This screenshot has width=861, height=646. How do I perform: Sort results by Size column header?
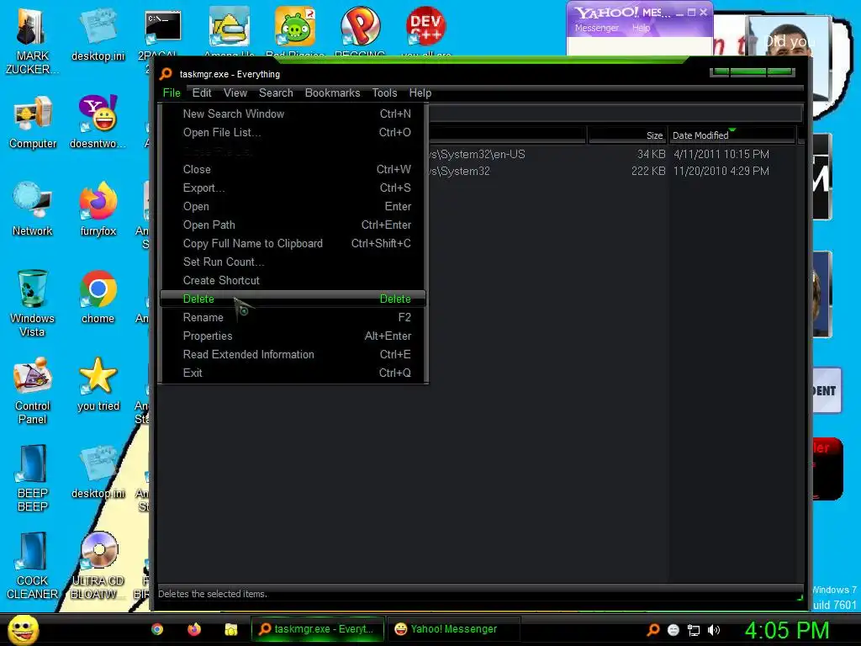click(x=627, y=135)
